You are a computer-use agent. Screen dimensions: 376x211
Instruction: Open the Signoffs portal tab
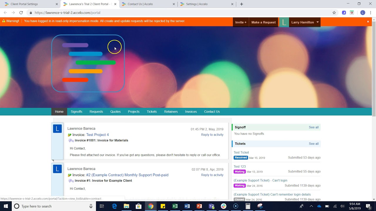[76, 112]
